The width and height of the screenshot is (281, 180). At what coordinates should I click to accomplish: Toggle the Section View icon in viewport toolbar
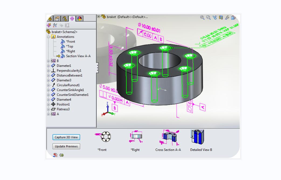click(221, 18)
